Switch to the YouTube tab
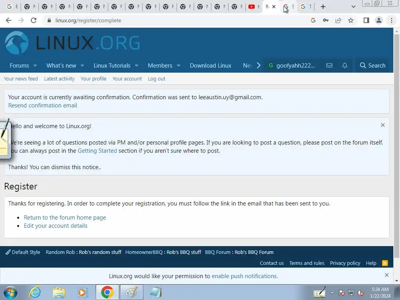This screenshot has height=300, width=400. tap(254, 7)
